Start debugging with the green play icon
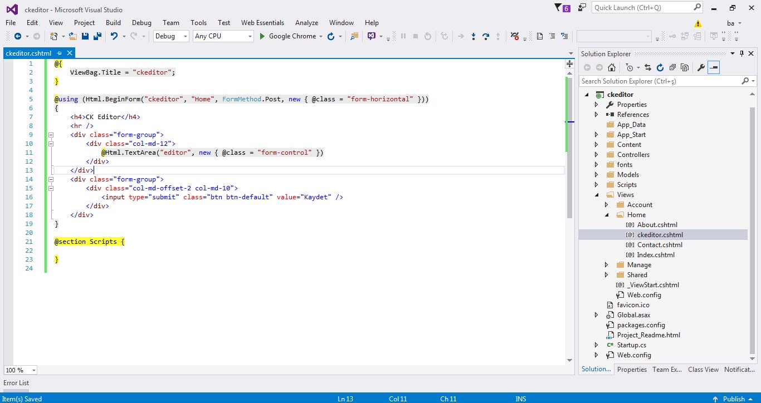This screenshot has height=403, width=761. [x=263, y=36]
